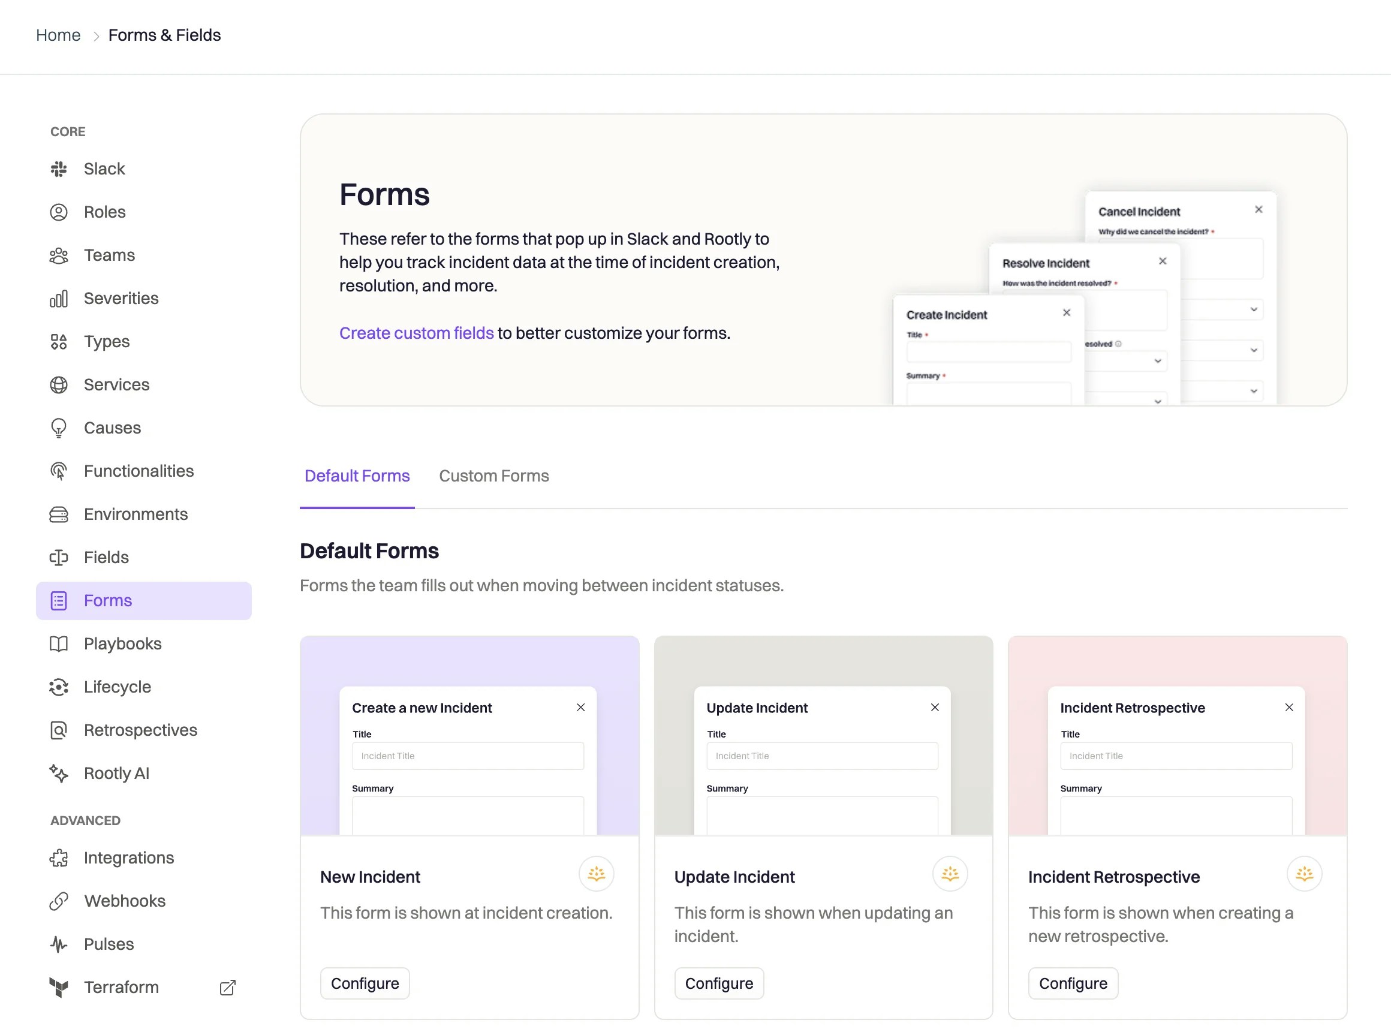Click the Update Incident card badge icon
The width and height of the screenshot is (1391, 1029).
click(x=950, y=874)
